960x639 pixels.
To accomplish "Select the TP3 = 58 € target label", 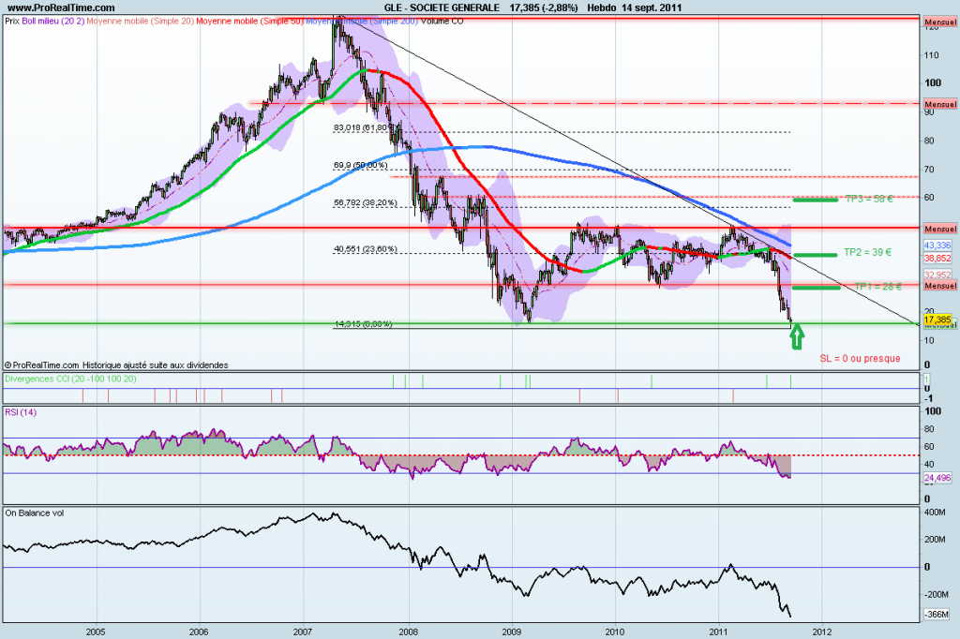I will 869,199.
